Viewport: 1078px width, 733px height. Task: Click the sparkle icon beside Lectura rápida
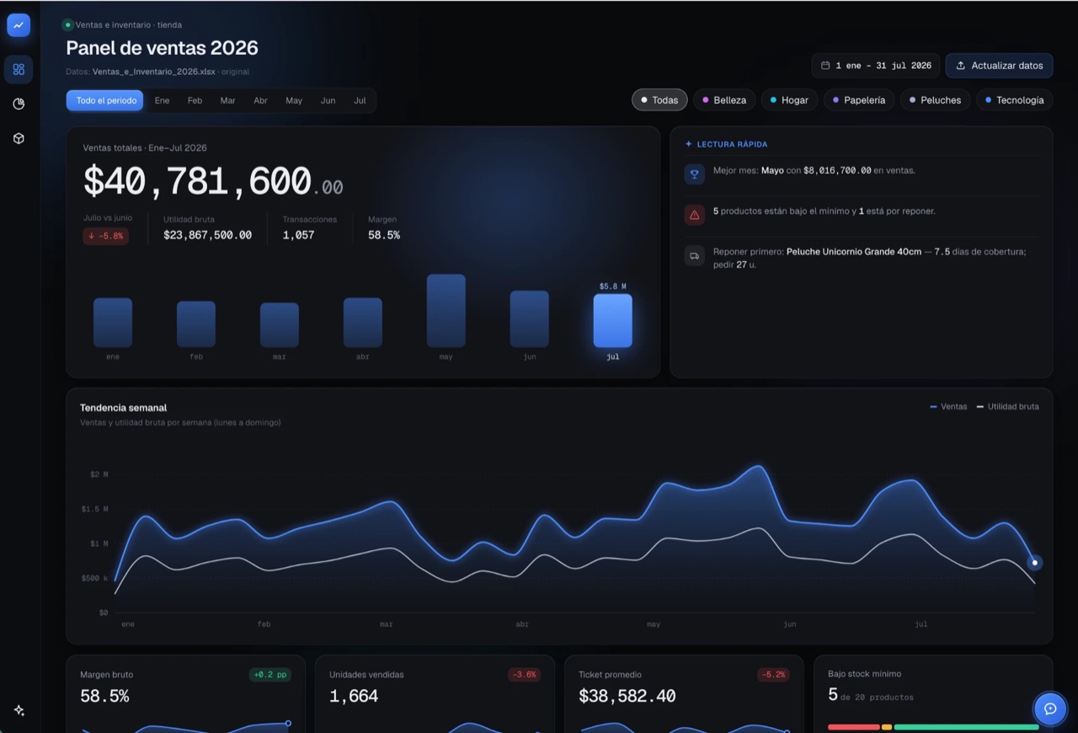[689, 144]
